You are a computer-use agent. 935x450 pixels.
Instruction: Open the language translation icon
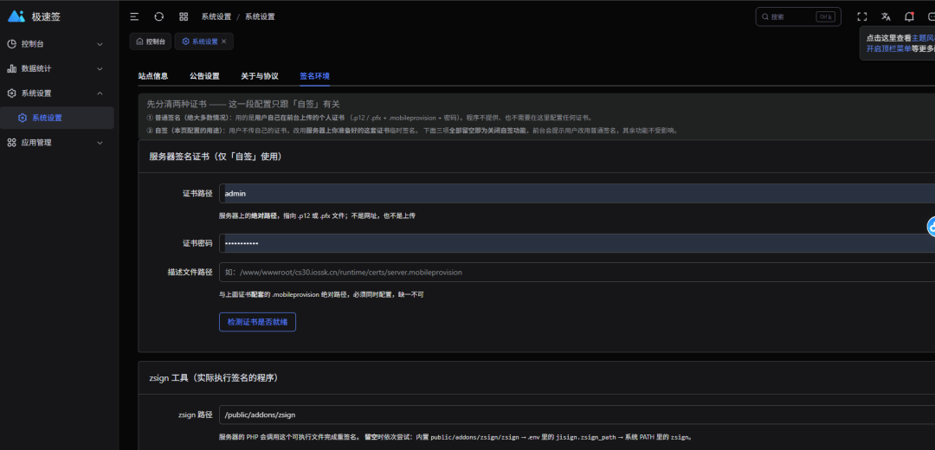(887, 16)
